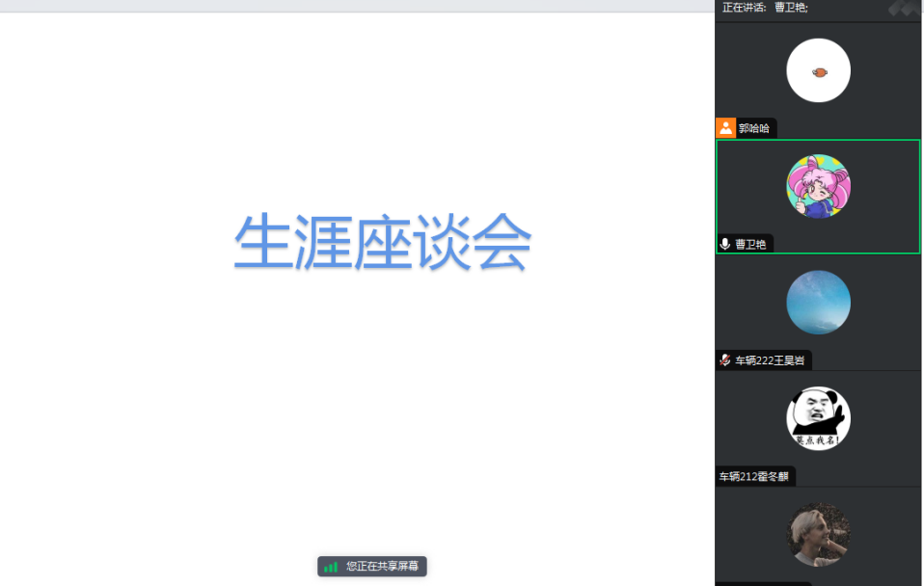Viewport: 924px width, 586px height.
Task: Click the 您正在共享屏幕 sharing status text
Action: (383, 567)
